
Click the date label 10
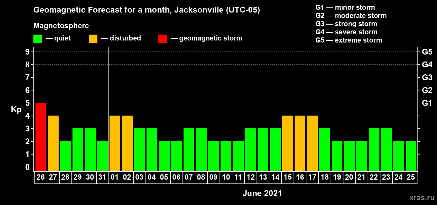click(x=226, y=177)
